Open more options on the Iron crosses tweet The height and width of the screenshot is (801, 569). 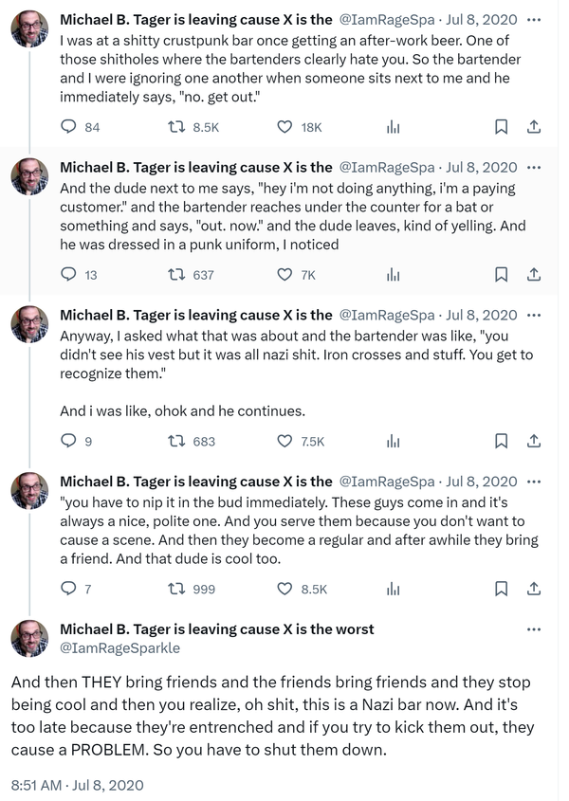[x=534, y=315]
